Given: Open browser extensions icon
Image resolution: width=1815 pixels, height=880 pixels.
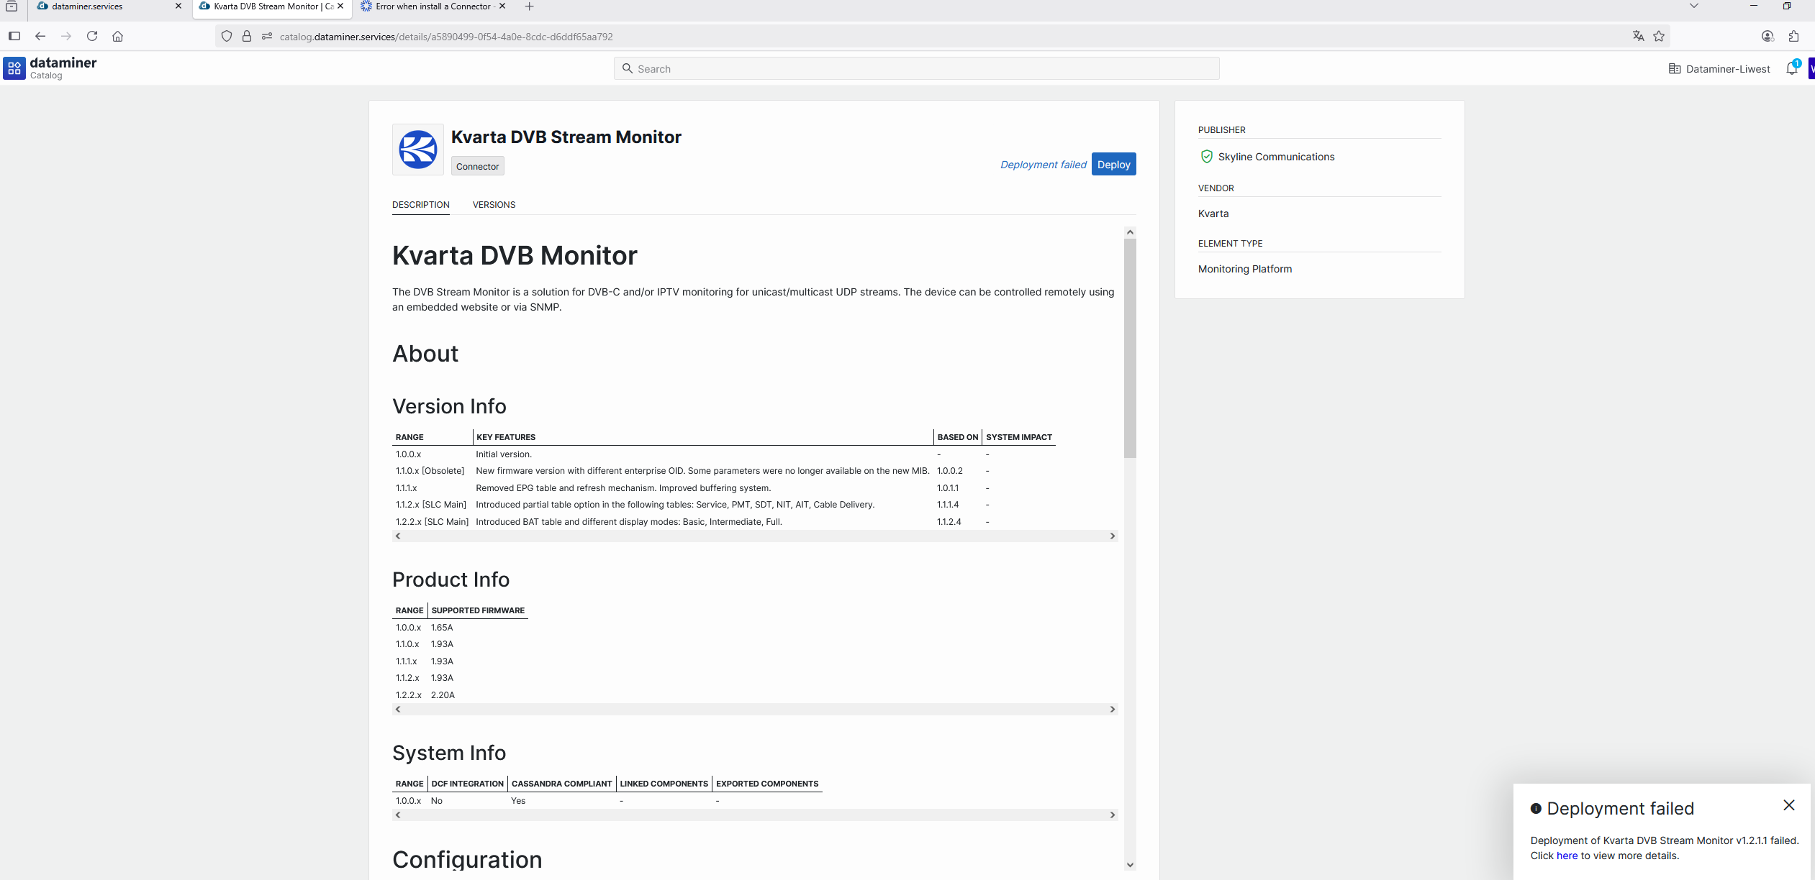Looking at the screenshot, I should (1794, 36).
